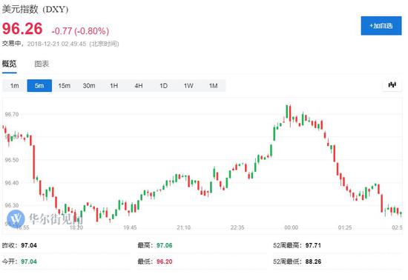Switch to the 概览 tab
This screenshot has height=280, width=408.
tap(10, 64)
